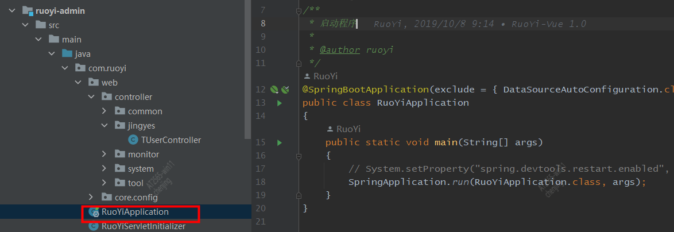Screen dimensions: 674x232
Task: Click the controller package icon
Action: point(106,96)
